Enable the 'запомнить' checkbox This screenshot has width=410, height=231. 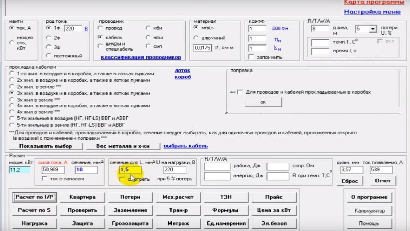click(x=251, y=57)
